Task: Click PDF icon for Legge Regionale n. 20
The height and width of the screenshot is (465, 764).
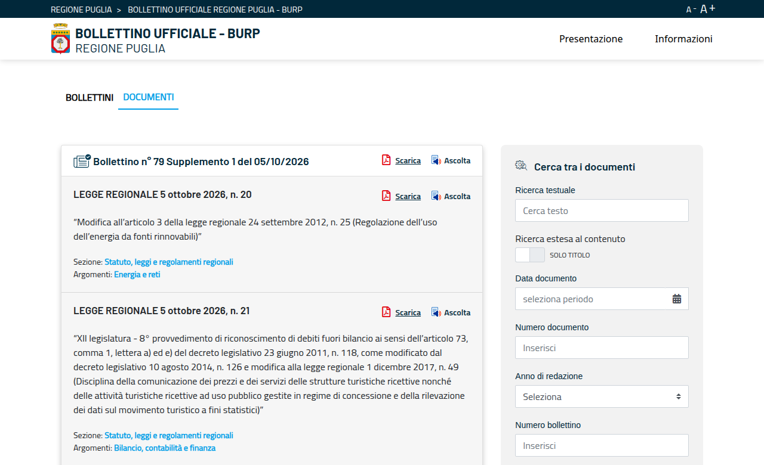Action: (386, 196)
